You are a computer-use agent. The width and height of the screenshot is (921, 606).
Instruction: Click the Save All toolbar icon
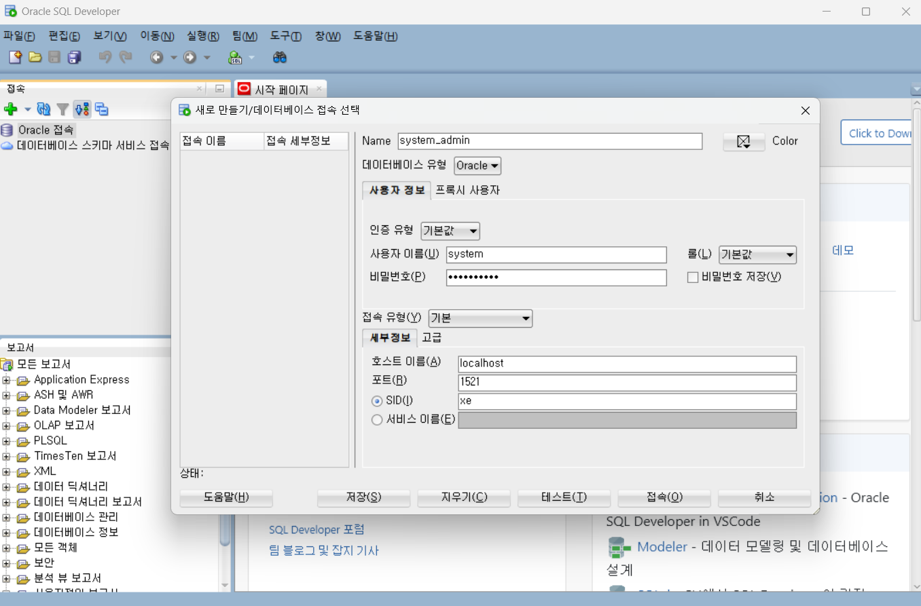(75, 58)
